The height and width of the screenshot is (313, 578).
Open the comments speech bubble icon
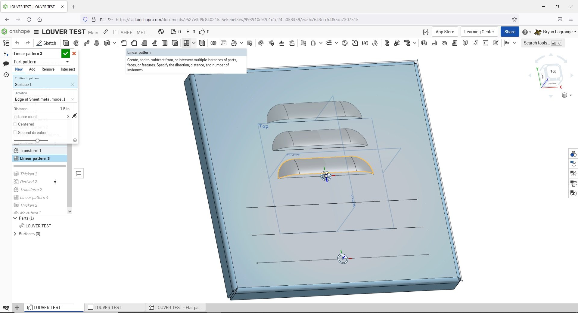point(6,64)
